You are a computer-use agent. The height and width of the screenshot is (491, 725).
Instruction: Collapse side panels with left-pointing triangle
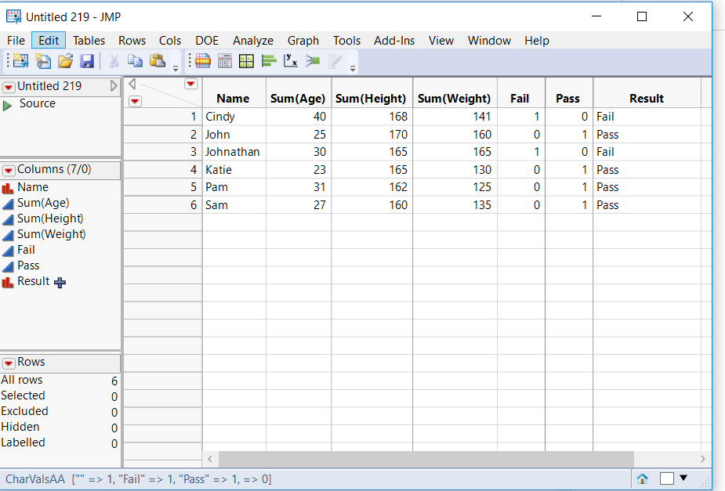(132, 84)
